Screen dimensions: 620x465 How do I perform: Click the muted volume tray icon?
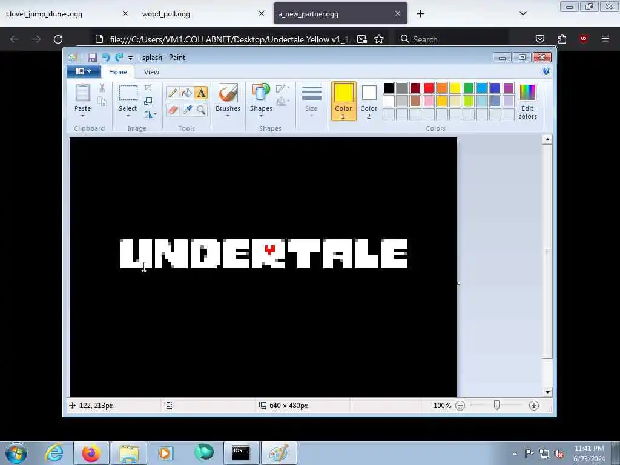pos(559,453)
